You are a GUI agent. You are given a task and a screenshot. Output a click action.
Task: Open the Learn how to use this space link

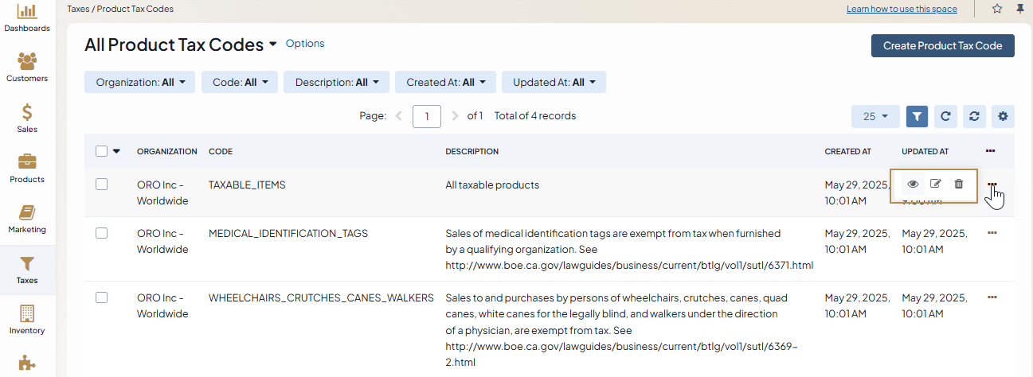(902, 9)
